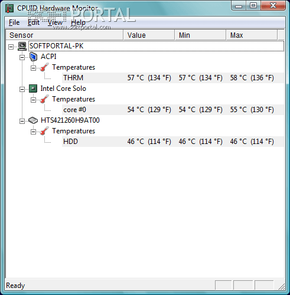Viewport: 290px width, 295px height.
Task: Select the Intel Core Solo label
Action: 63,88
